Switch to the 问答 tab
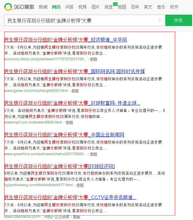The image size is (193, 220). [70, 7]
